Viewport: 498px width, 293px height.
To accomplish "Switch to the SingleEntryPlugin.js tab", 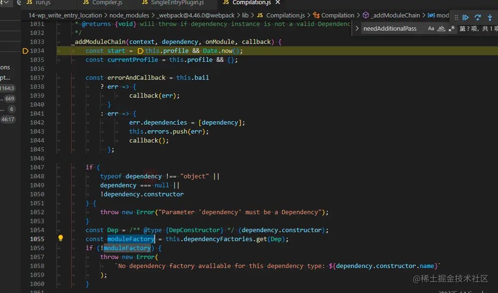I will coord(177,2).
